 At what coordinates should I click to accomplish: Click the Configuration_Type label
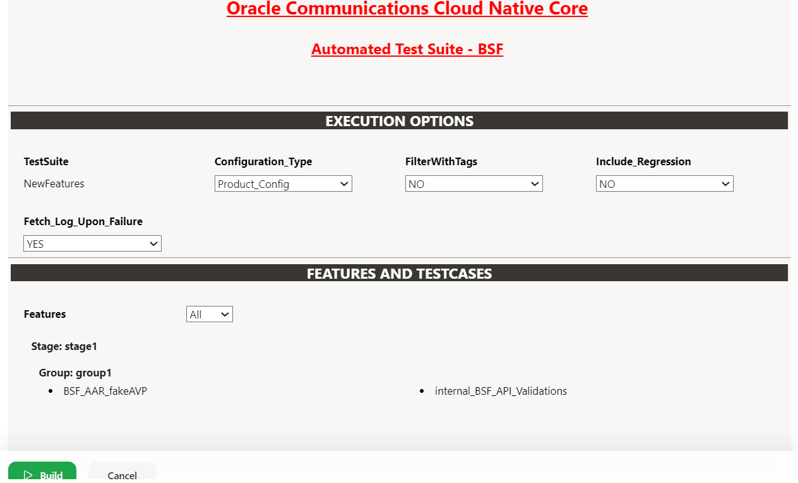(263, 161)
